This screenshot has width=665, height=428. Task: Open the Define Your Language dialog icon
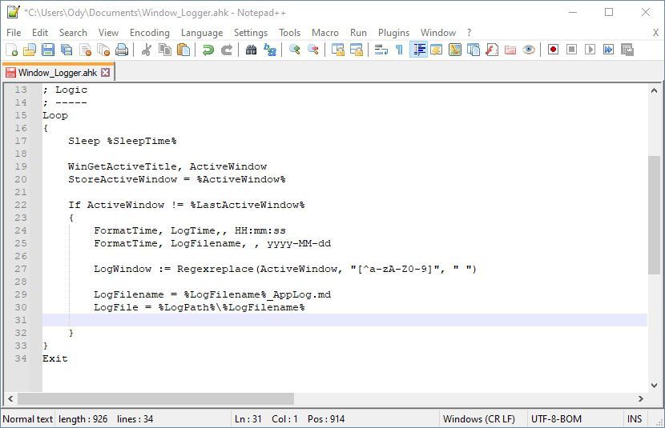(437, 50)
